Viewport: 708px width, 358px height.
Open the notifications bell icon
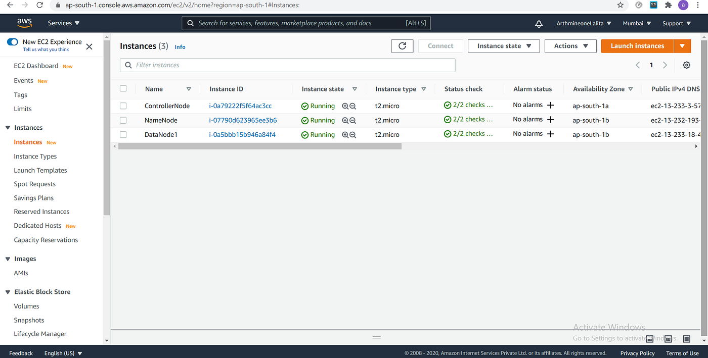click(x=539, y=24)
